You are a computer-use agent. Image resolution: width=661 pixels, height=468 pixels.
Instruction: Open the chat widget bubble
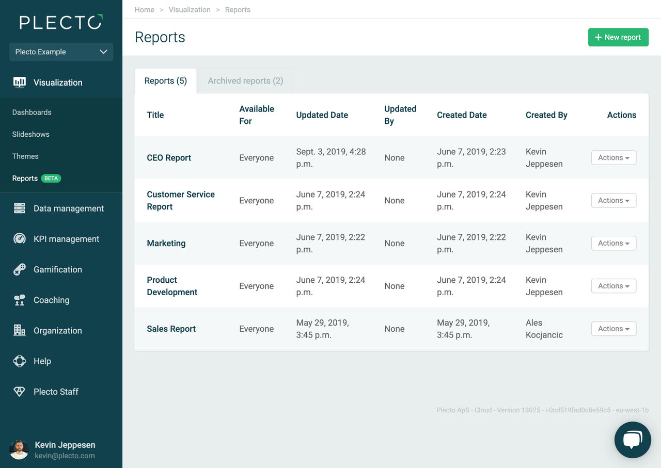click(x=633, y=440)
